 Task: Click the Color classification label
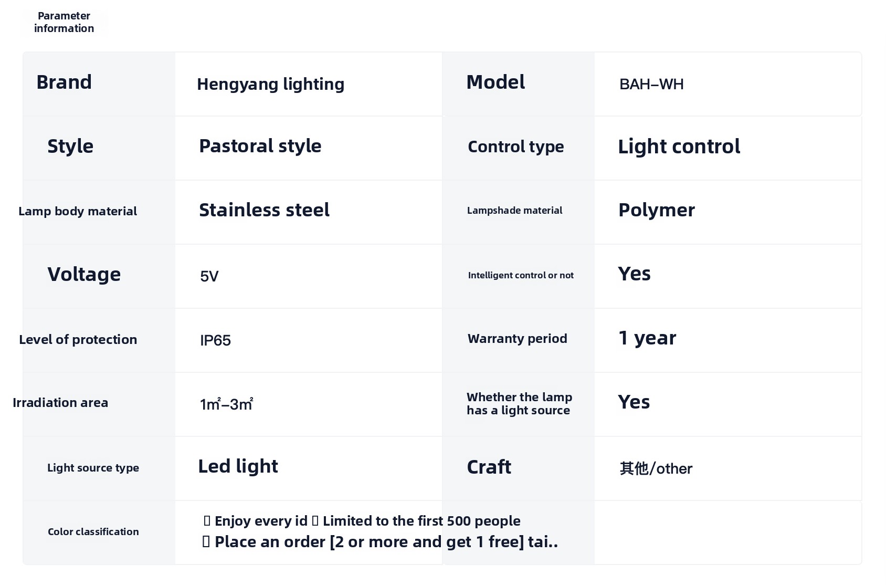coord(93,532)
